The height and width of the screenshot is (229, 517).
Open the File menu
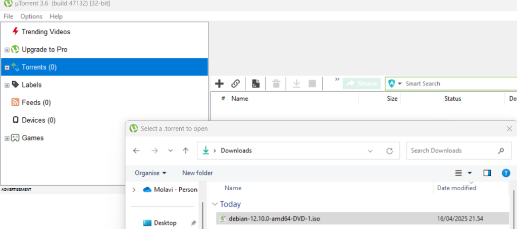coord(8,17)
